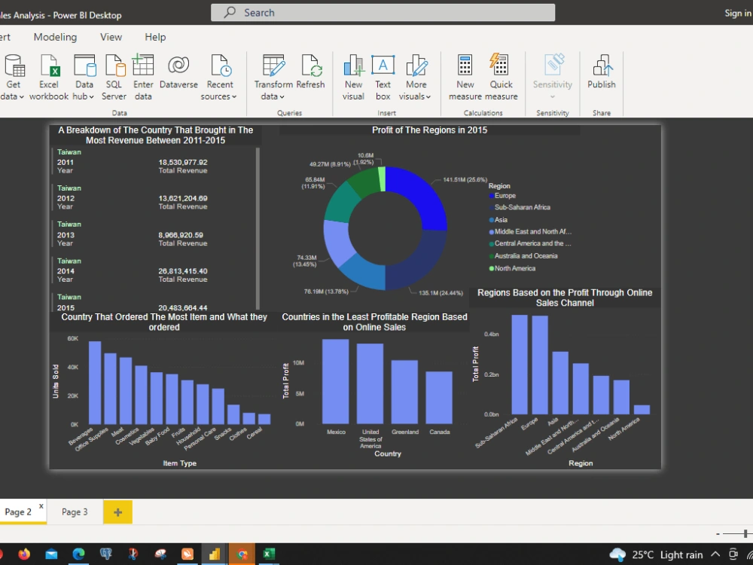Viewport: 753px width, 565px height.
Task: Switch to the Page 2 tab
Action: tap(18, 512)
